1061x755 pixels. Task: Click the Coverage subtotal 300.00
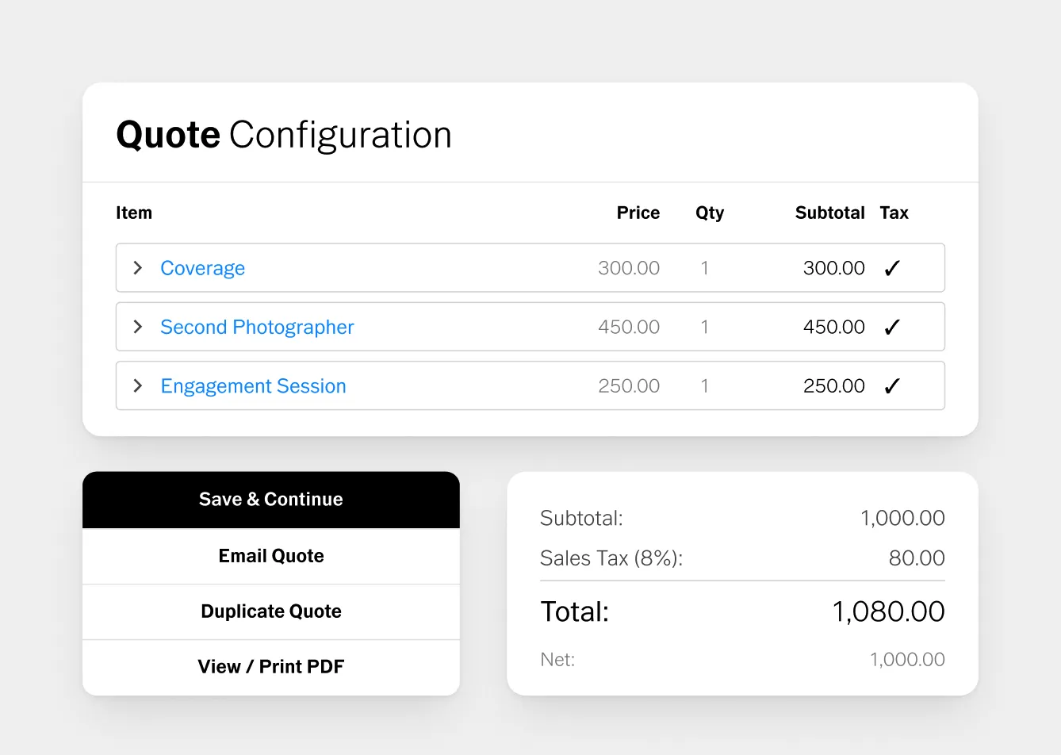coord(834,268)
